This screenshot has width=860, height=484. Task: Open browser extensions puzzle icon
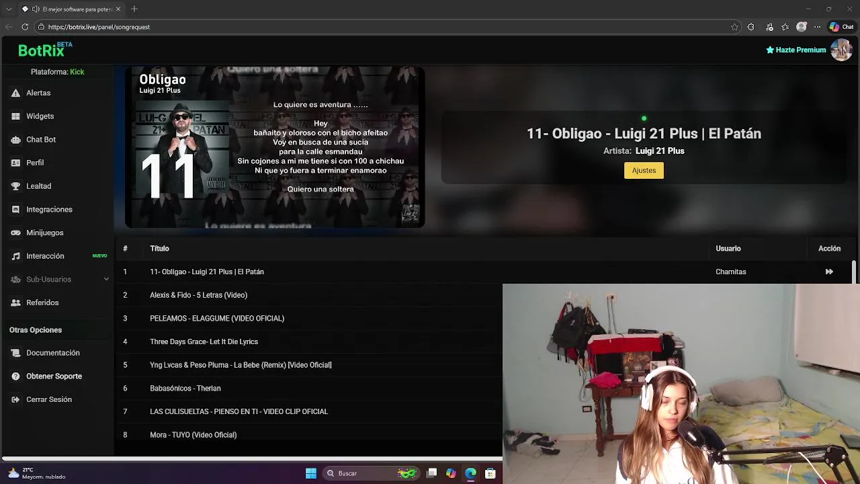[751, 27]
